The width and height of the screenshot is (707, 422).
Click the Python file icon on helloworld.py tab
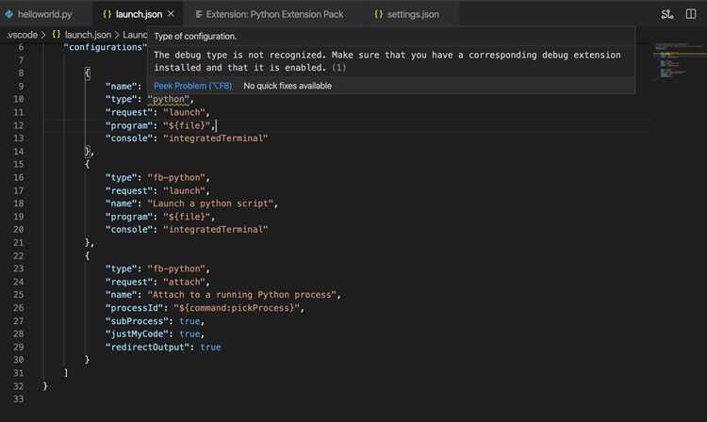(9, 14)
